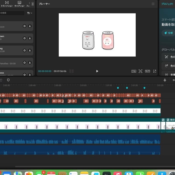Image resolution: width=175 pixels, height=175 pixels.
Task: Click the music search field
Action: 12,13
